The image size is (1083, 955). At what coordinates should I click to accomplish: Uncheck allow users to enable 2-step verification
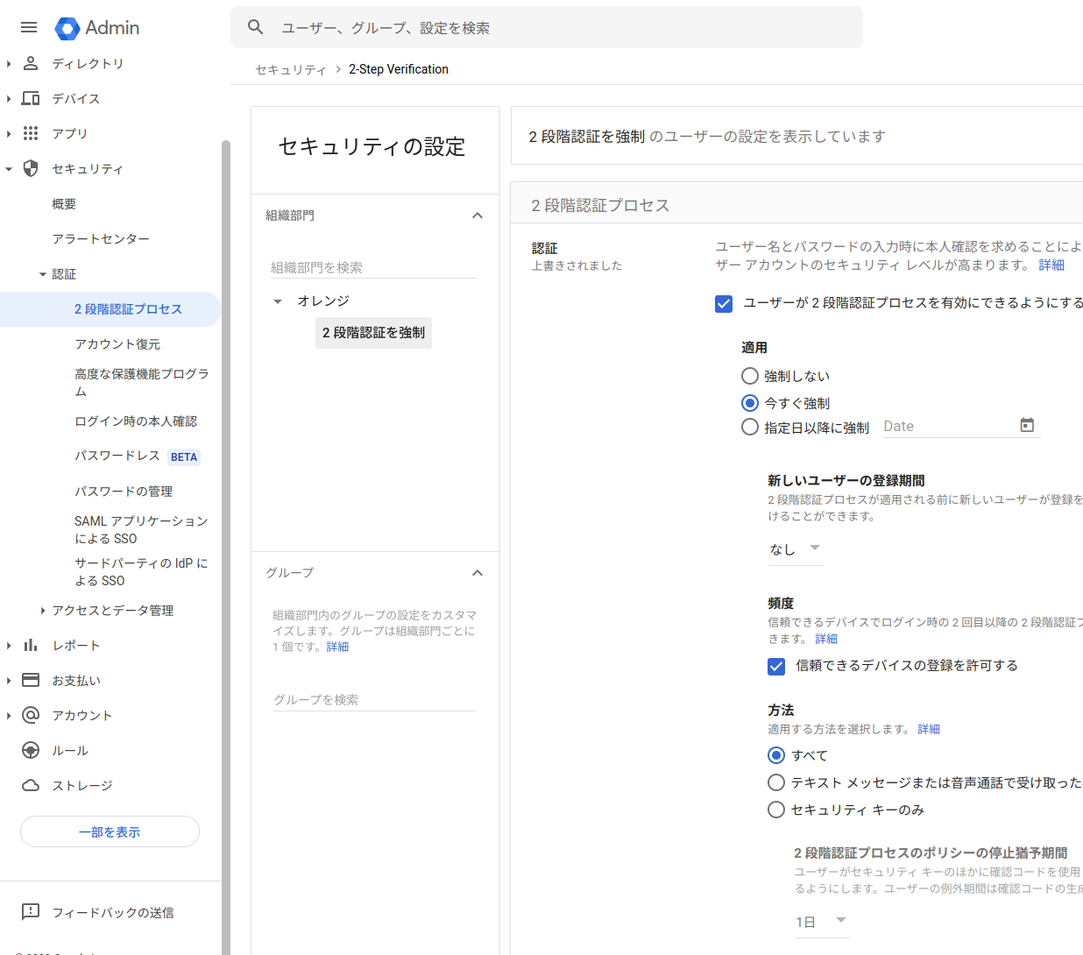click(x=724, y=303)
